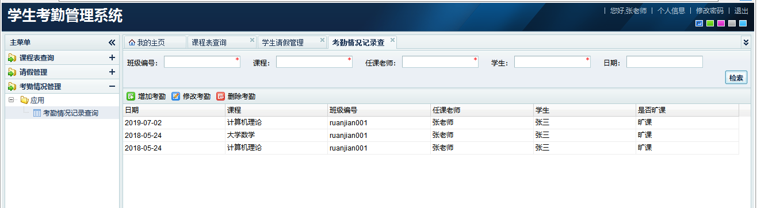
Task: Click the 检索 search button
Action: click(x=736, y=78)
